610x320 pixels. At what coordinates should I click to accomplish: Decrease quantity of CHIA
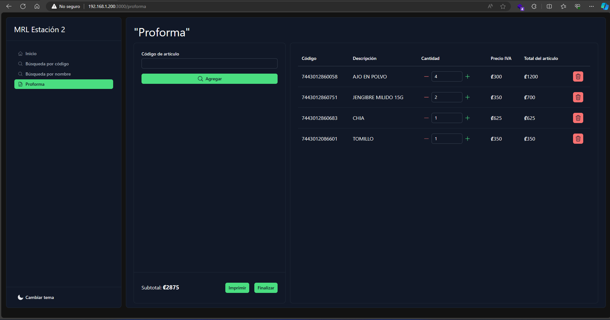[x=426, y=118]
